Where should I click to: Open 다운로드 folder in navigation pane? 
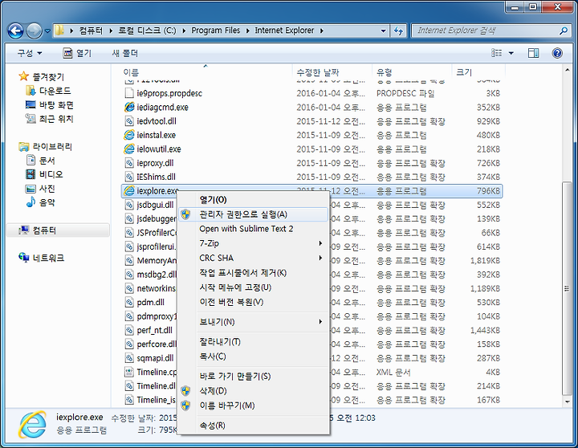(x=48, y=91)
